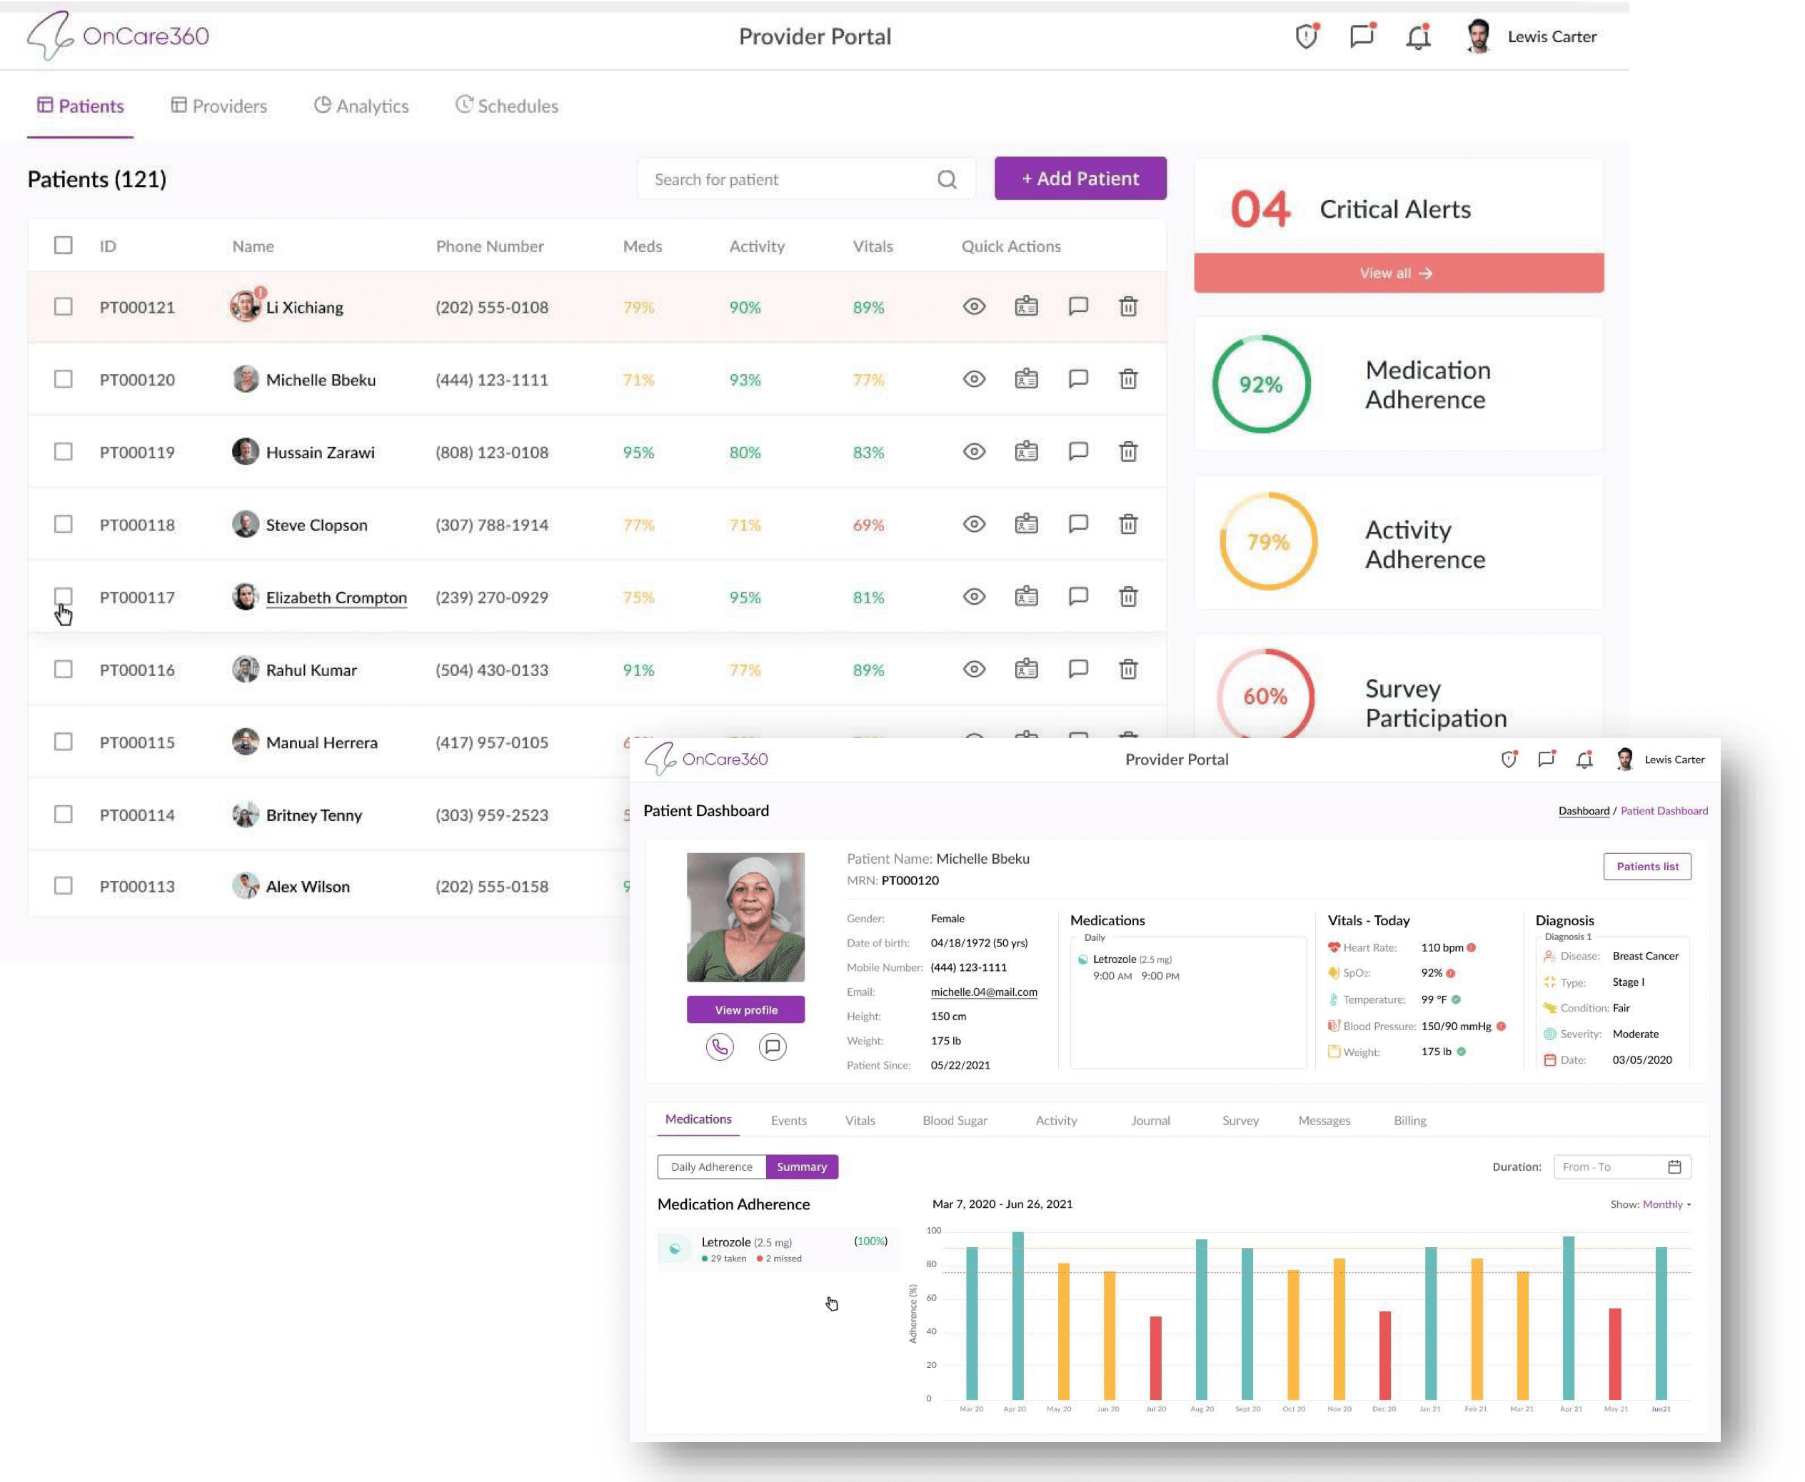View Steve Clopson with eye icon
This screenshot has width=1805, height=1482.
point(974,524)
